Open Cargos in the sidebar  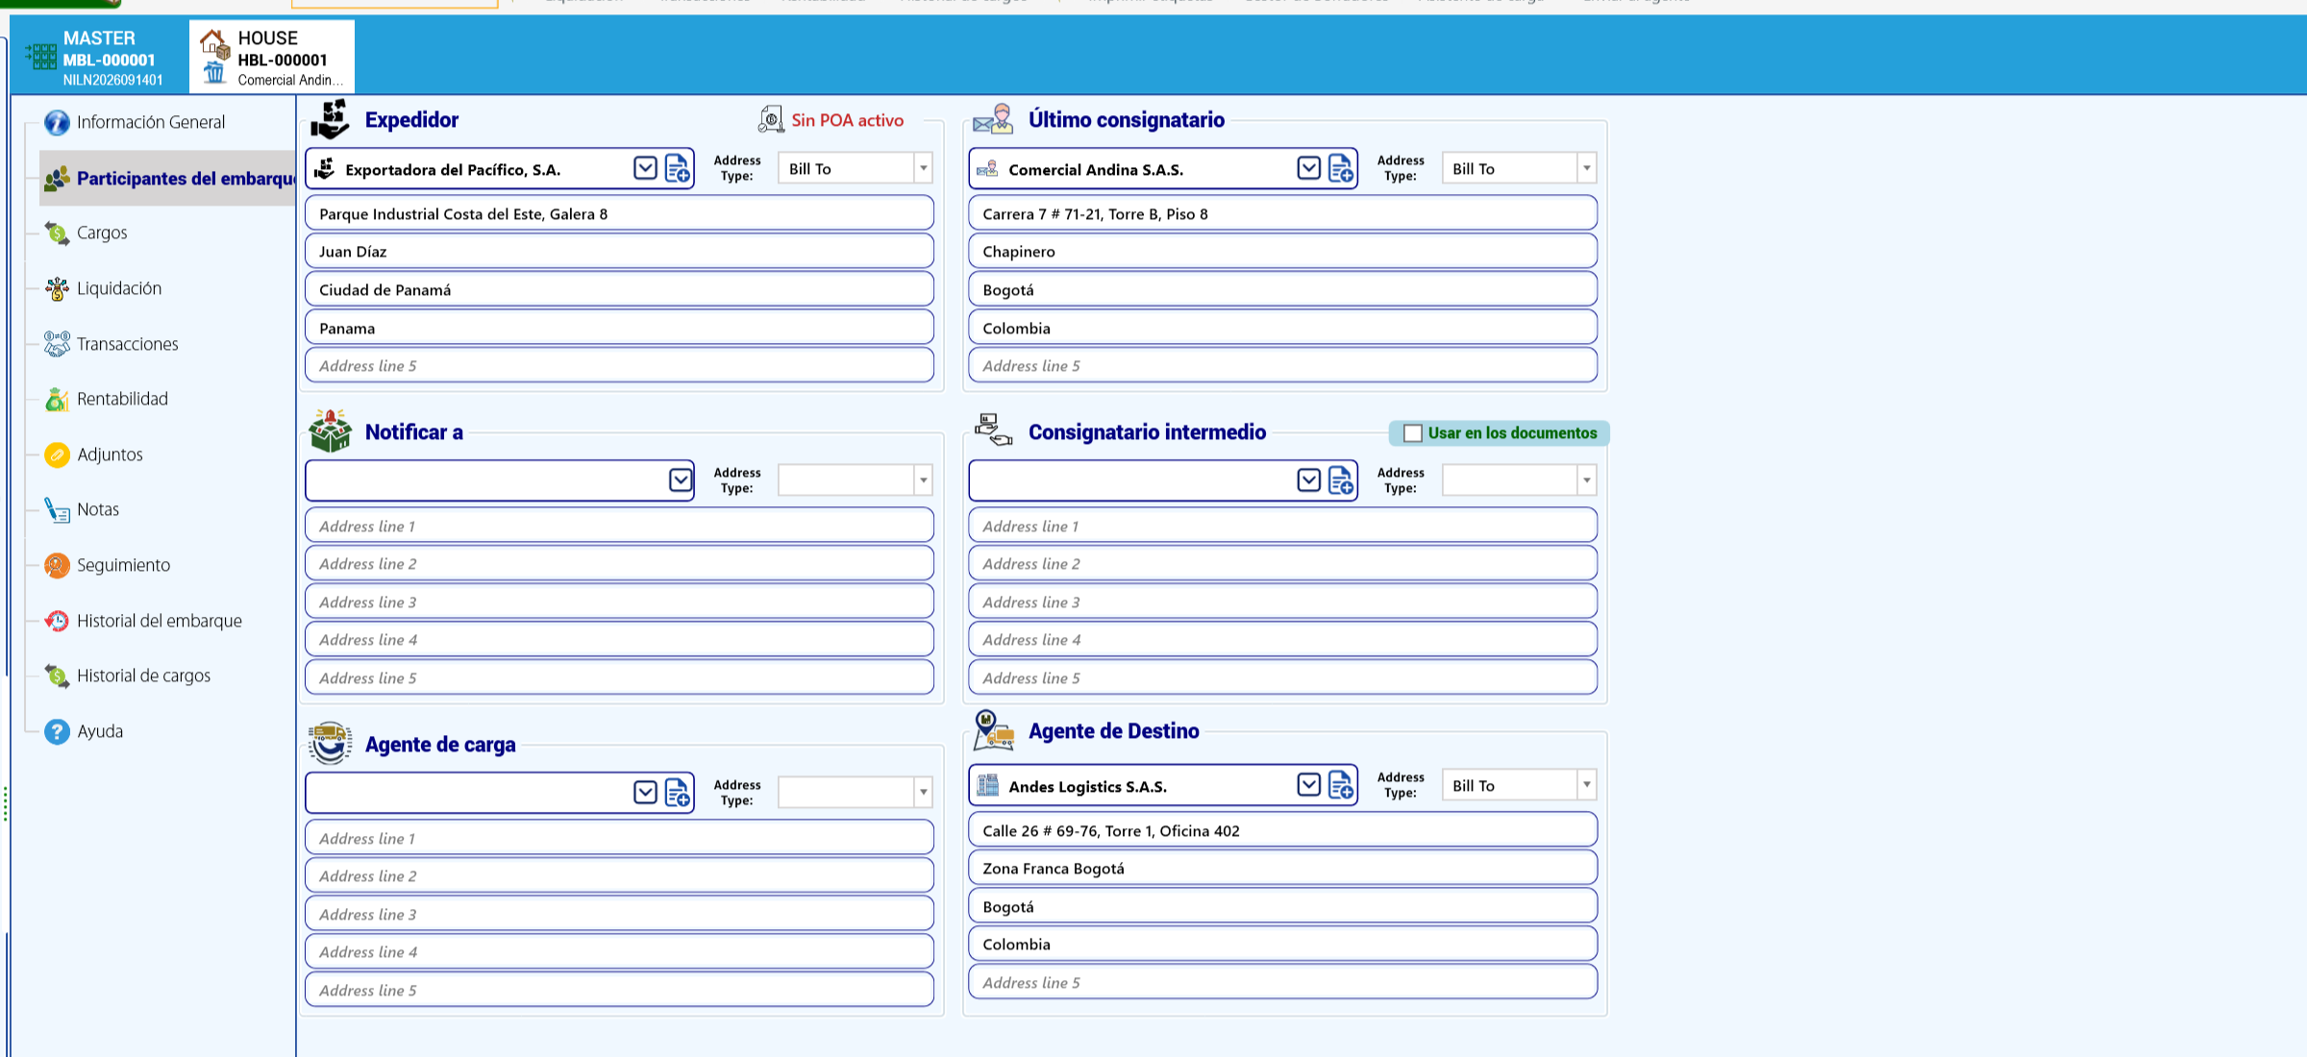[x=102, y=233]
